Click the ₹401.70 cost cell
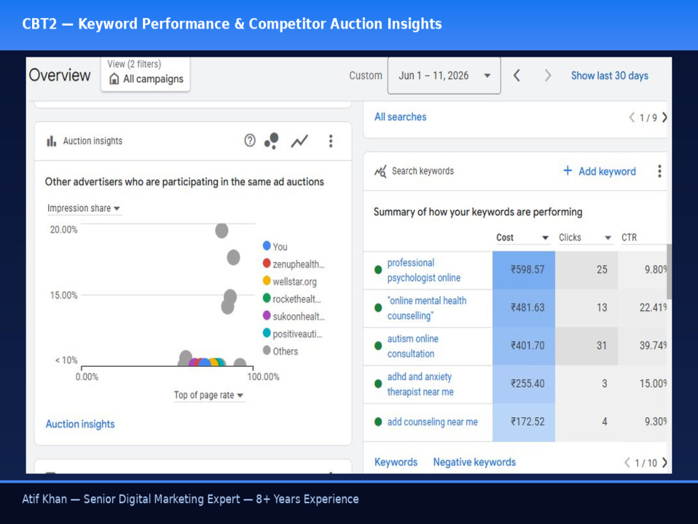The height and width of the screenshot is (524, 698). [523, 346]
